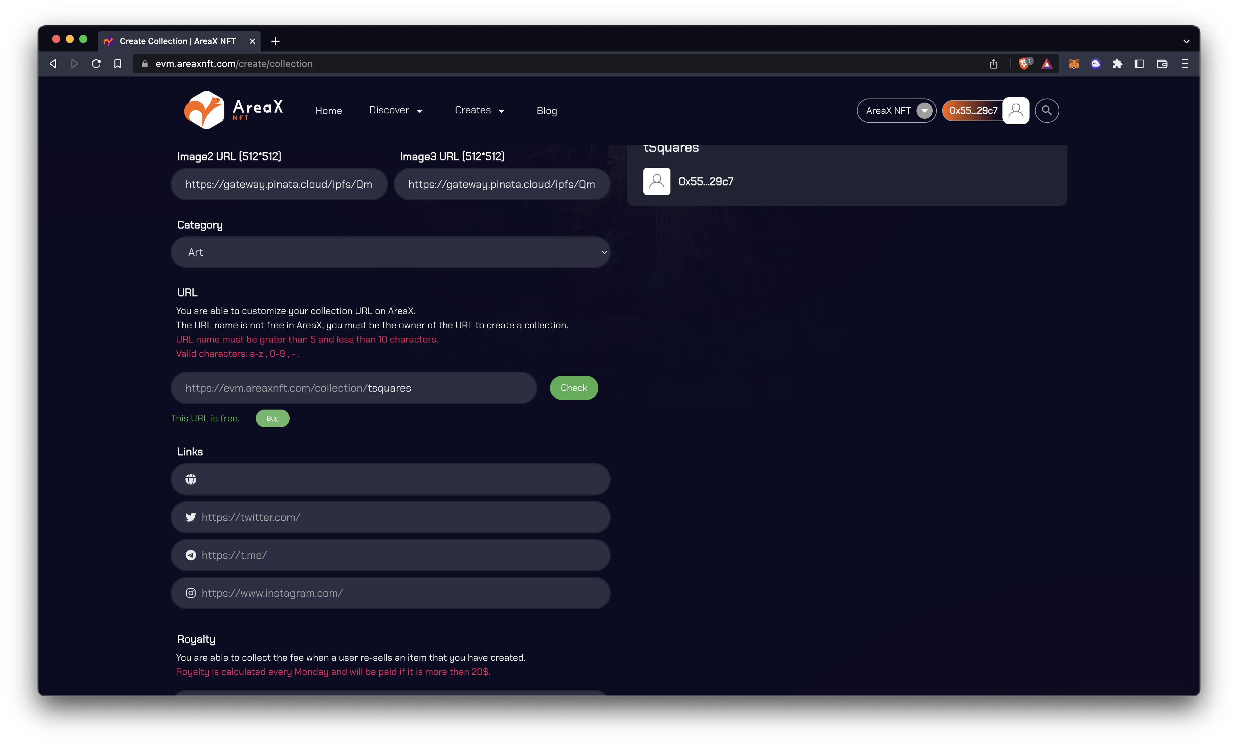
Task: Click the search magnifier icon in header
Action: (x=1046, y=111)
